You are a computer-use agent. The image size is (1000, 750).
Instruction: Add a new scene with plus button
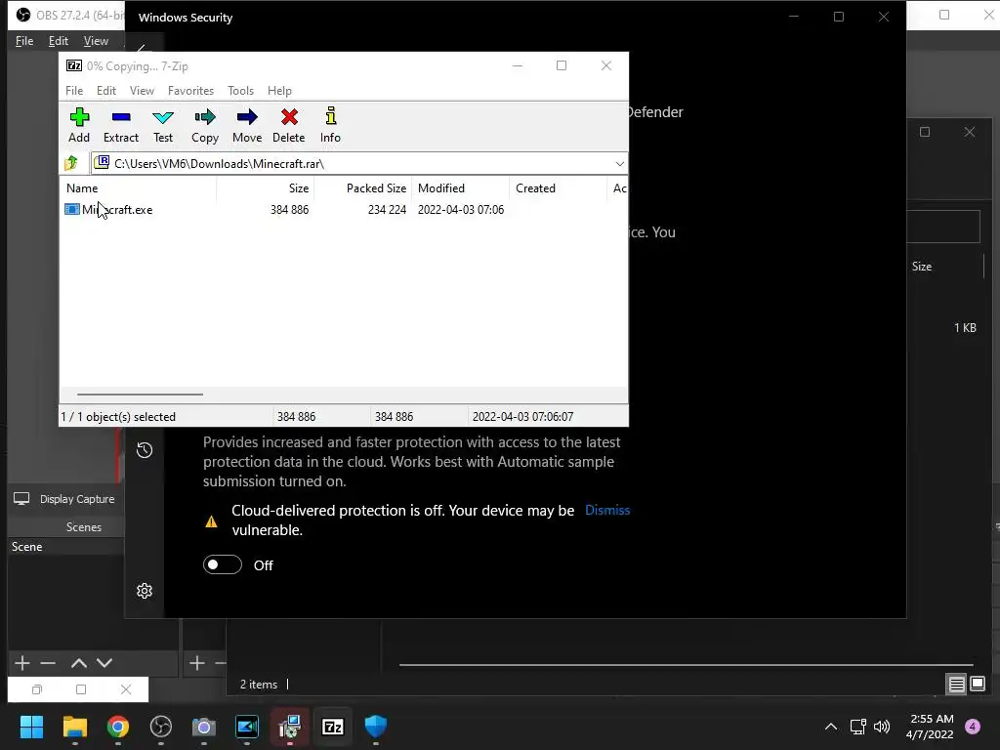click(x=22, y=663)
